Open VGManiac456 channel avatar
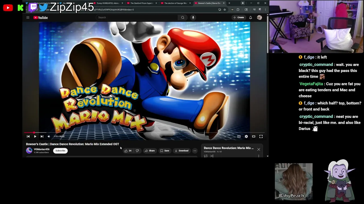 29,151
